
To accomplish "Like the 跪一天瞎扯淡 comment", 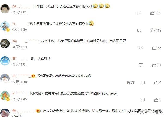I will 154,65.
